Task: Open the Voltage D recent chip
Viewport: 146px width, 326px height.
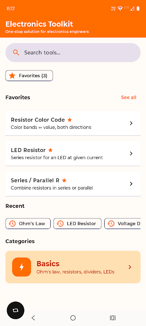Action: click(122, 223)
